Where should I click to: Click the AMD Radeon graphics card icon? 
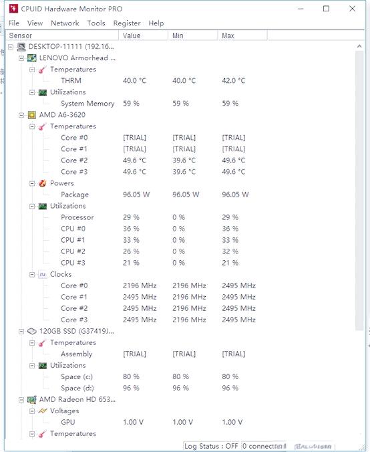coord(31,400)
